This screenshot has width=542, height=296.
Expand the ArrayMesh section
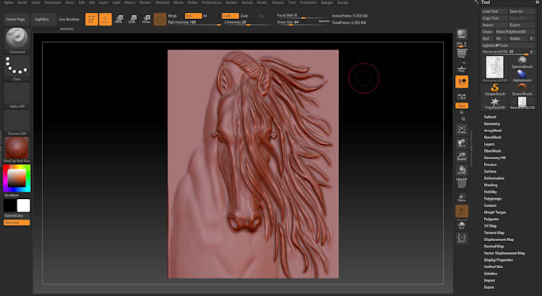pyautogui.click(x=493, y=130)
